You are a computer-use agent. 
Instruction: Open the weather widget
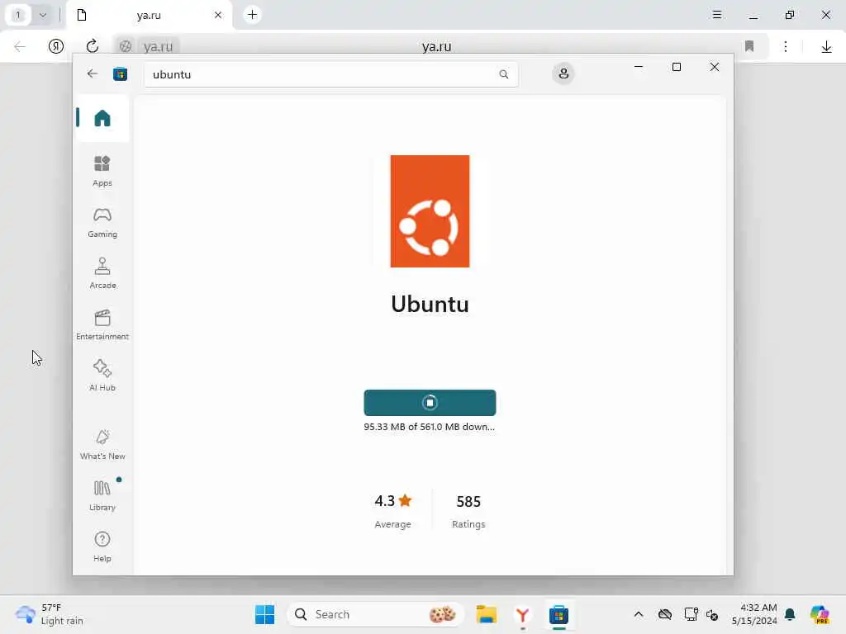(49, 614)
